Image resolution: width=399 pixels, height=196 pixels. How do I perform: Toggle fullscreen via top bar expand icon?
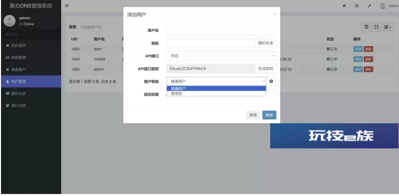(x=357, y=6)
